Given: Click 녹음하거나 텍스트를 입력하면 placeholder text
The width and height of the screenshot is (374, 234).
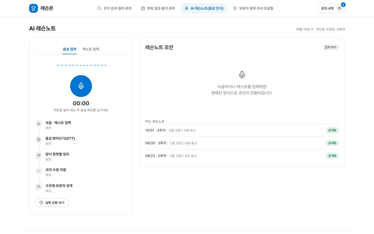Looking at the screenshot, I should pyautogui.click(x=242, y=86).
